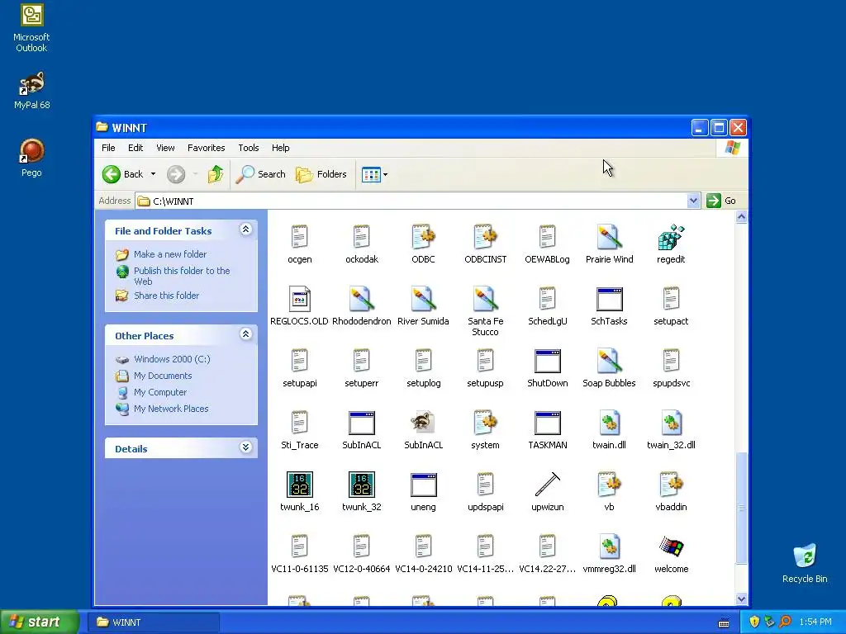Select the SubInACL raccoon icon
Viewport: 846px width, 634px height.
coord(423,423)
